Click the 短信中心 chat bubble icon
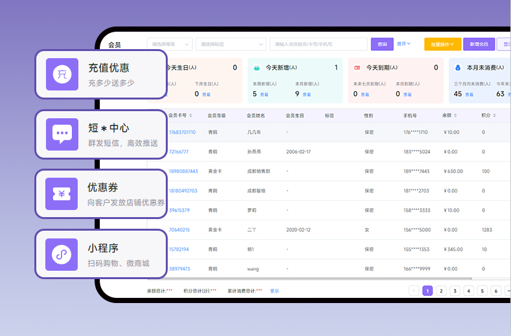 click(x=62, y=134)
